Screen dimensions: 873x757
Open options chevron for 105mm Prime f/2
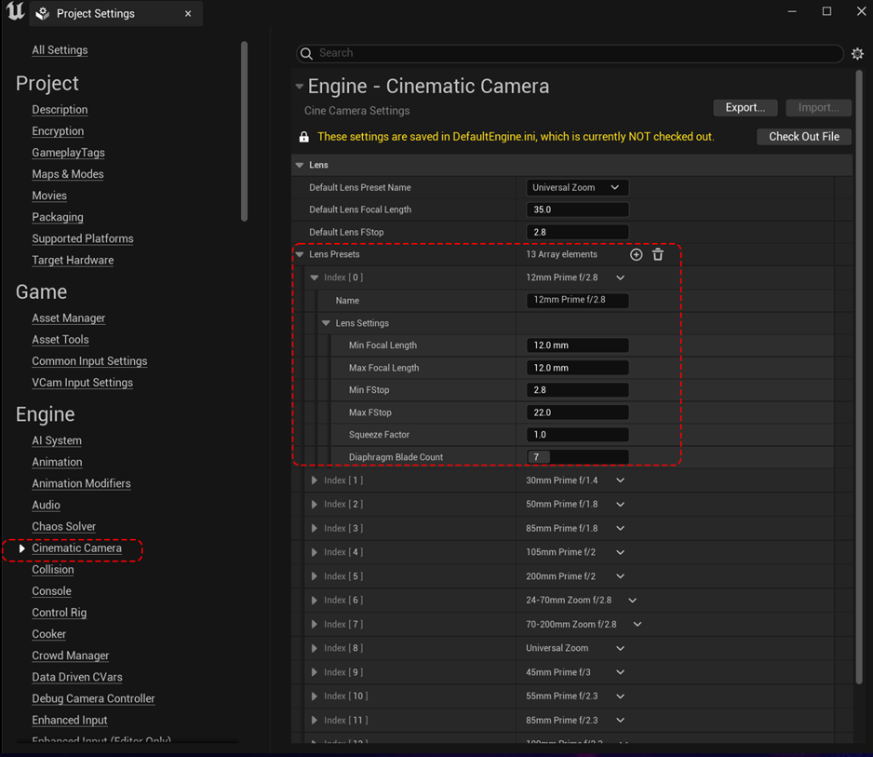click(x=620, y=552)
